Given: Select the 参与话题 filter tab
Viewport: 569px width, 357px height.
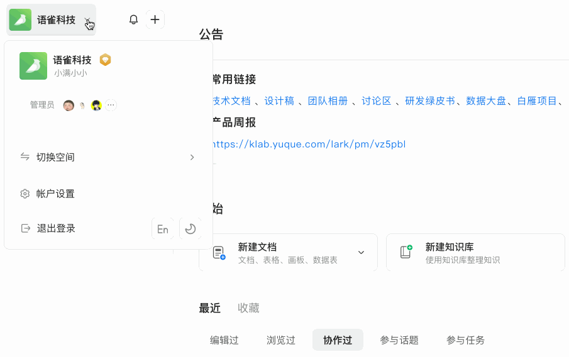Looking at the screenshot, I should coord(399,340).
